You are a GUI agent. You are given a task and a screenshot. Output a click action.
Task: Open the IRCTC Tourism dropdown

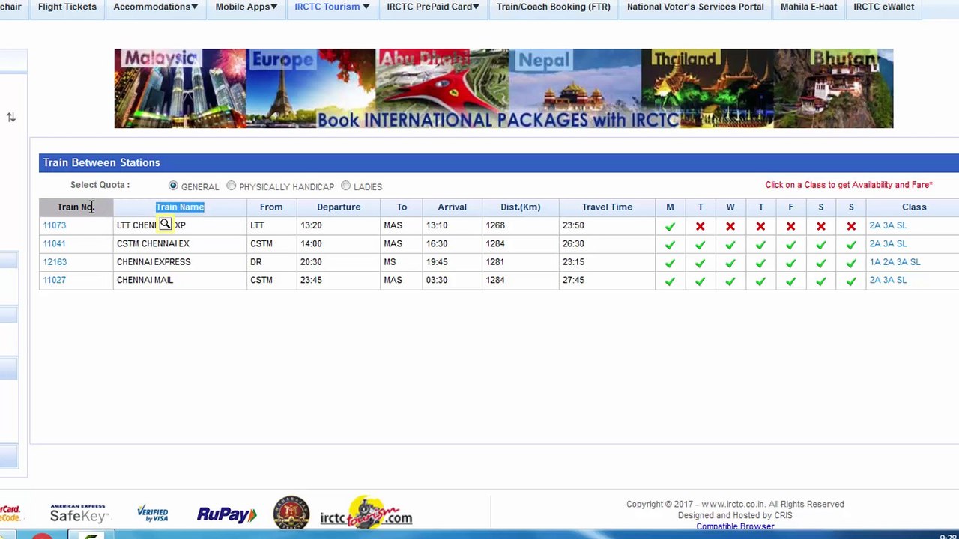point(332,7)
